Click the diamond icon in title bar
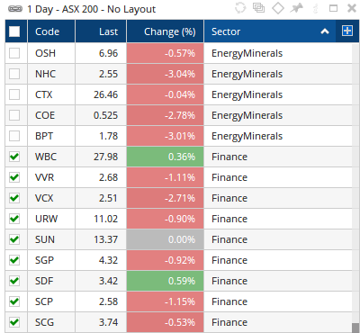This screenshot has height=333, width=360. (x=278, y=8)
